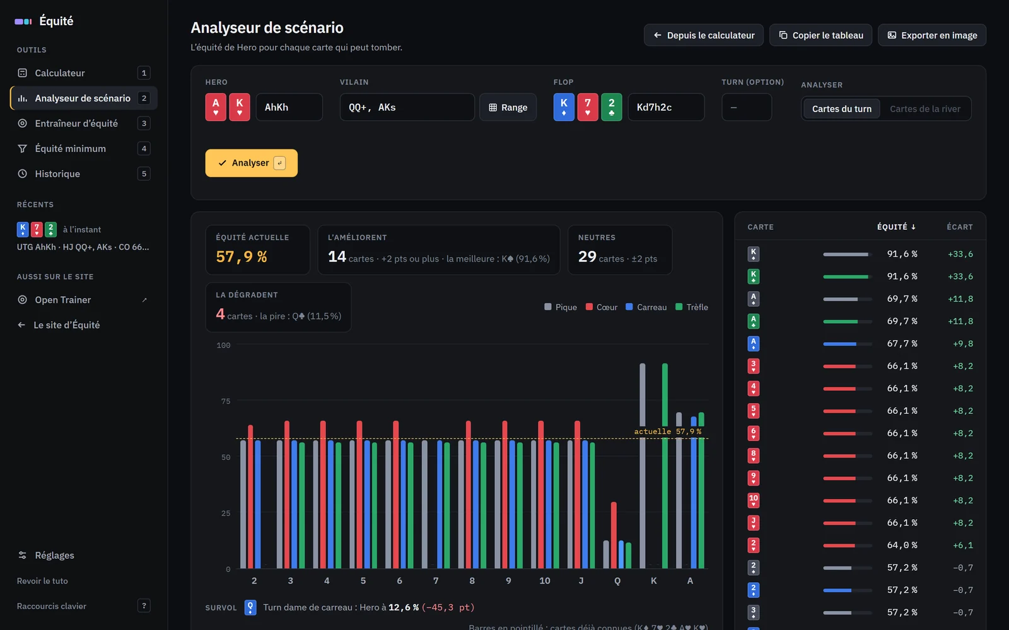This screenshot has height=630, width=1009.
Task: Go back to Le site d'Équité
Action: (83, 325)
